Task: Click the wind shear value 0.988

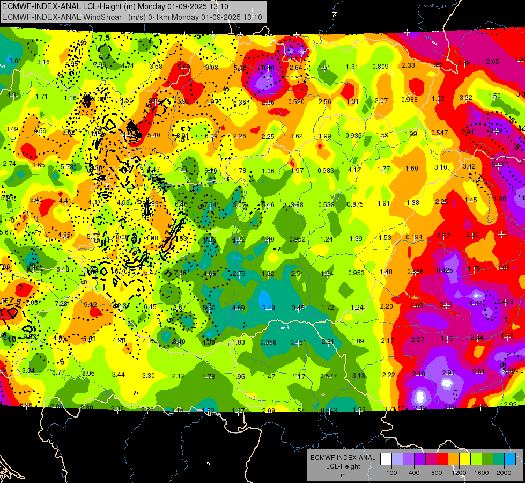Action: pyautogui.click(x=410, y=99)
